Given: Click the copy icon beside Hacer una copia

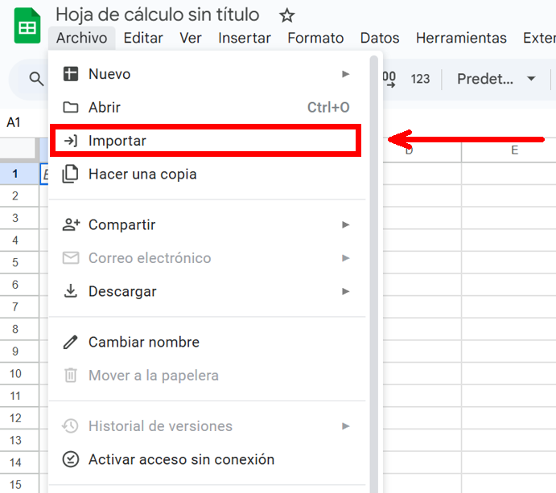Looking at the screenshot, I should tap(71, 174).
